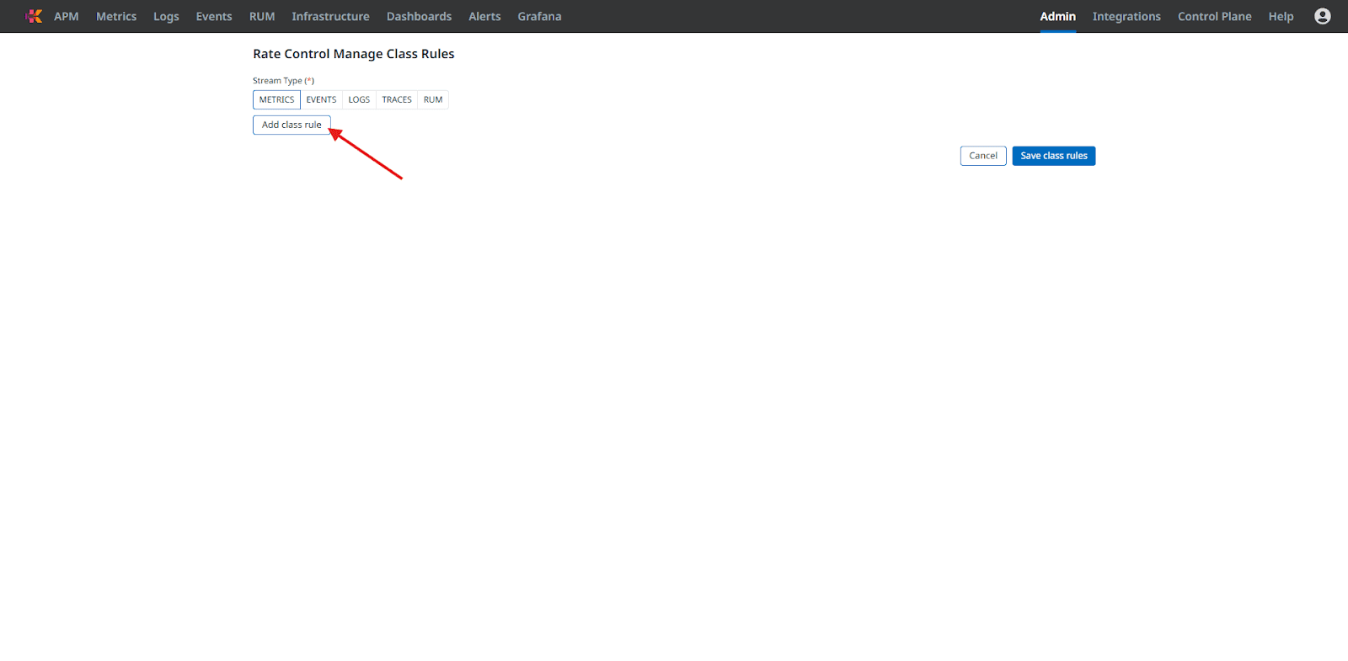Click the Stream Type label
The height and width of the screenshot is (661, 1348).
tap(283, 81)
